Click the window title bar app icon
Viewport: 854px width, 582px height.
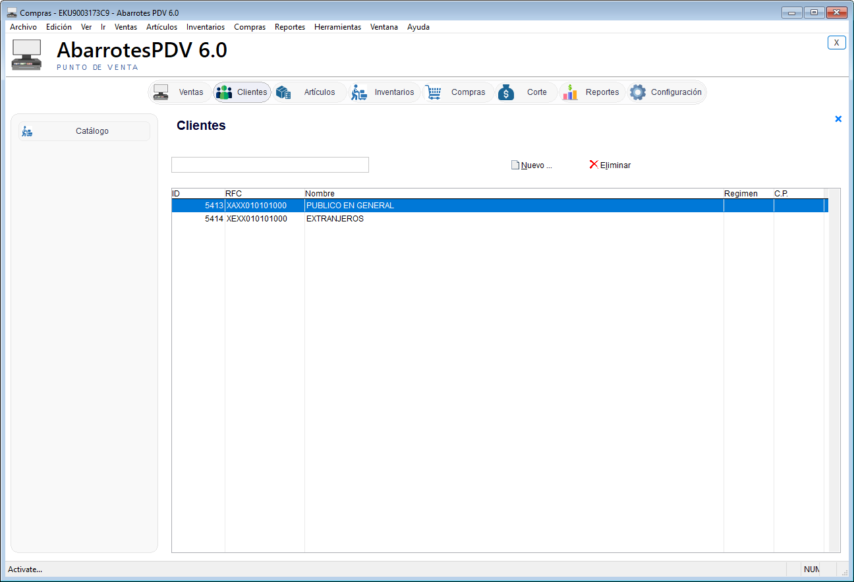[x=12, y=13]
